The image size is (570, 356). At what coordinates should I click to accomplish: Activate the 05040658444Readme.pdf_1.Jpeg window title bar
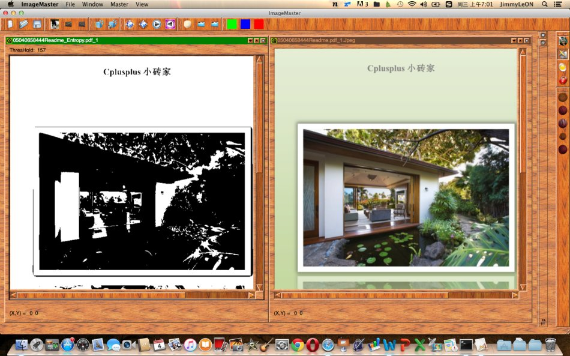point(390,40)
